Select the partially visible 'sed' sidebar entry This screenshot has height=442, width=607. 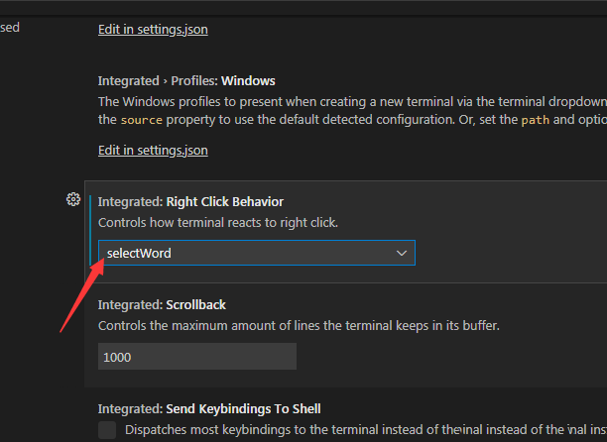(10, 28)
